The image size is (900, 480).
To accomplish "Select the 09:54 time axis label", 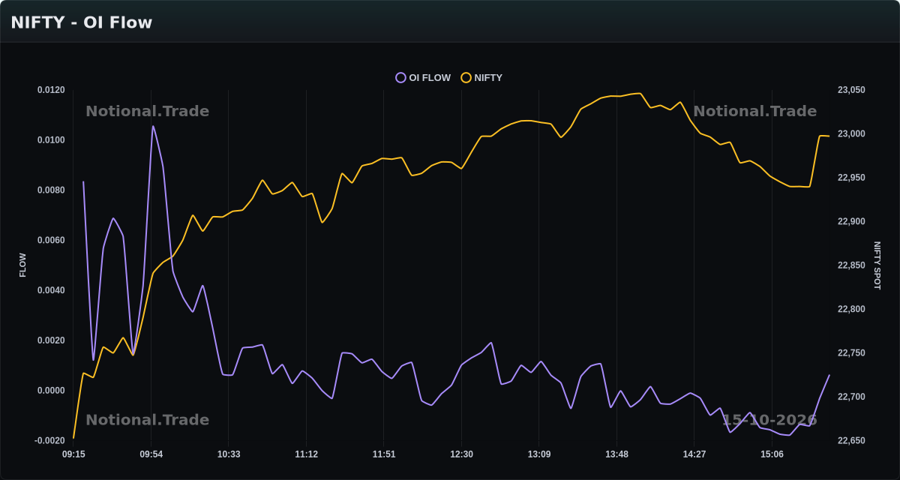I will pos(151,454).
